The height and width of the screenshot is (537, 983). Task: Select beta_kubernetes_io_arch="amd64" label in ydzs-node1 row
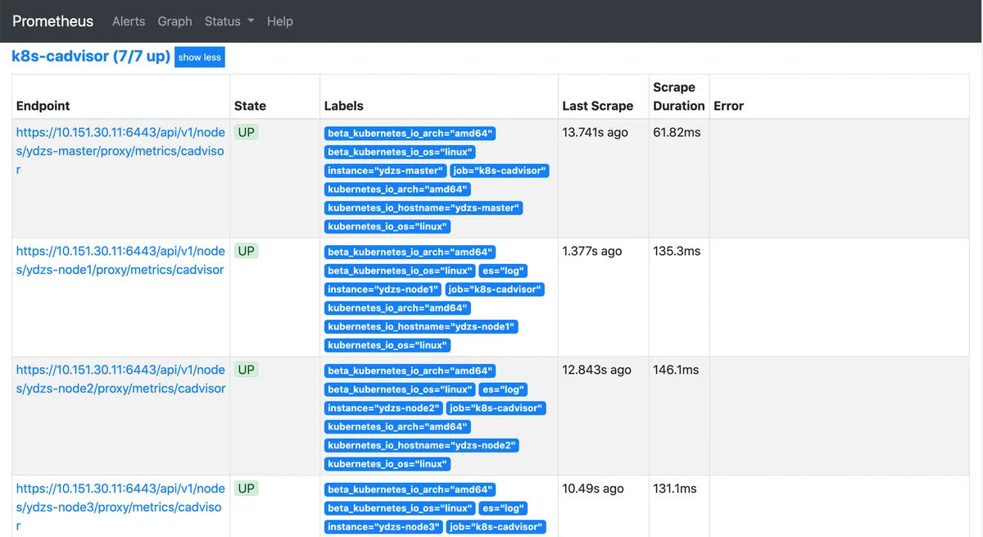tap(411, 253)
